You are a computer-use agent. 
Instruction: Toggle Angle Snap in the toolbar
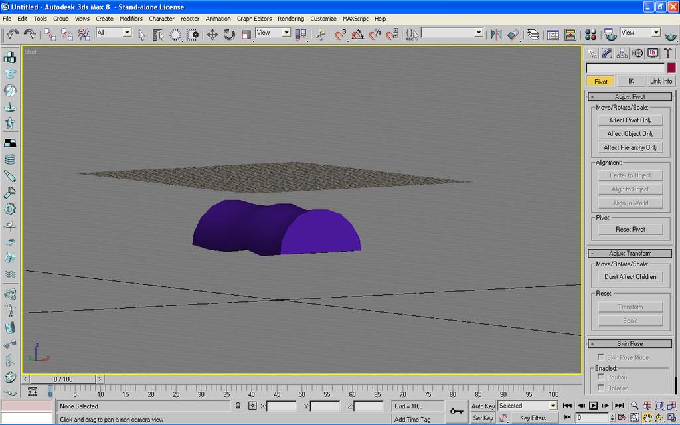point(357,35)
